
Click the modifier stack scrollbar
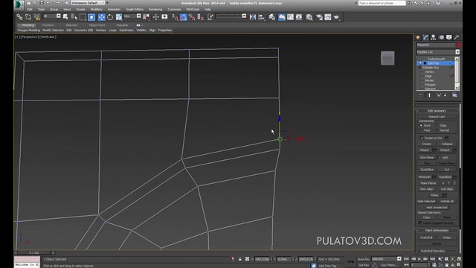457,73
